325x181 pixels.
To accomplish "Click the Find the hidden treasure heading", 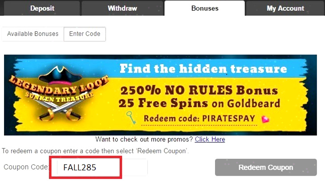I will [203, 69].
